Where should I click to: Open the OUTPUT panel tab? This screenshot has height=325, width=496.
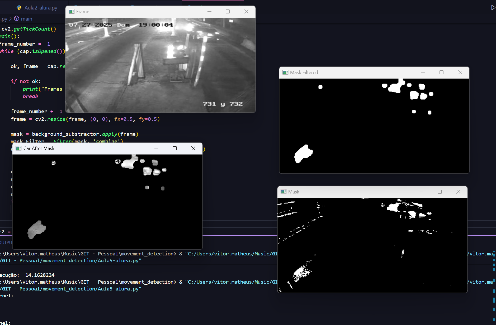pyautogui.click(x=6, y=242)
